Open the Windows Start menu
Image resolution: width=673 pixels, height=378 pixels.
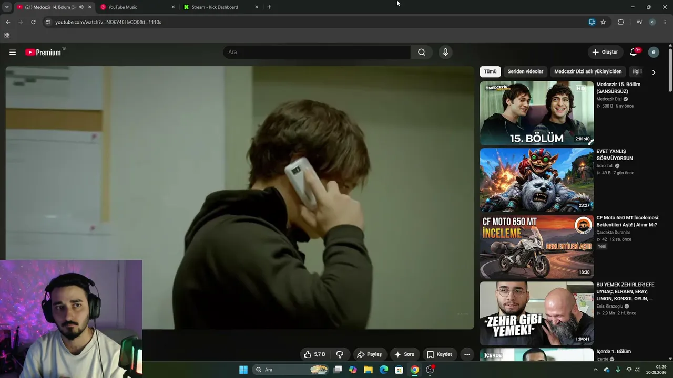coord(243,370)
